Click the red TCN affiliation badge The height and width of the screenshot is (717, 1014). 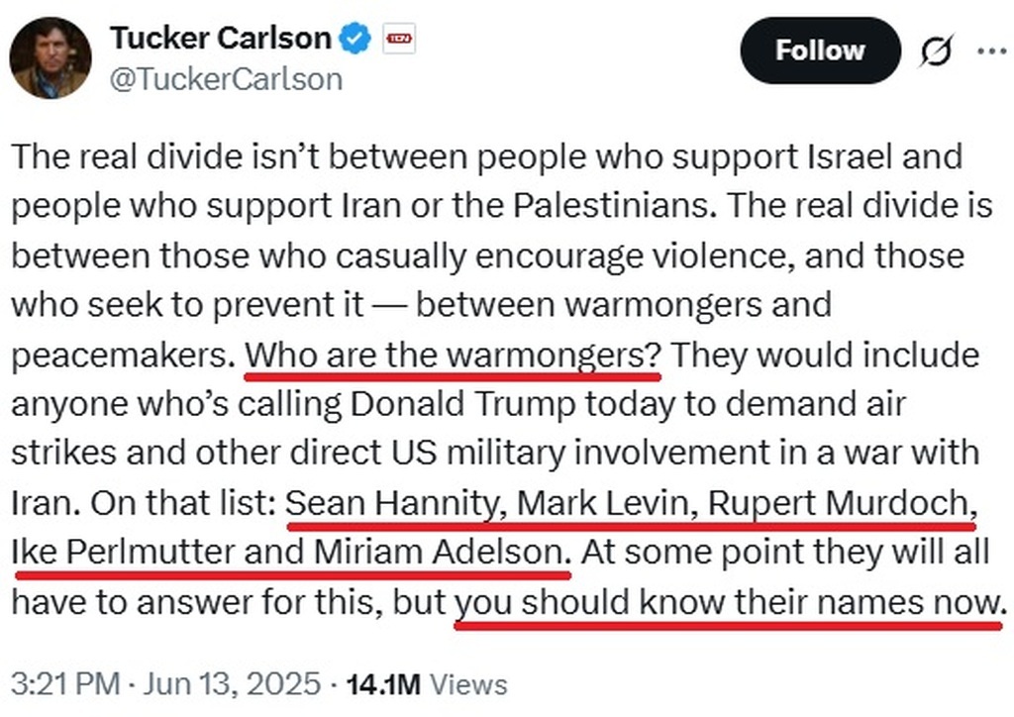(x=398, y=40)
